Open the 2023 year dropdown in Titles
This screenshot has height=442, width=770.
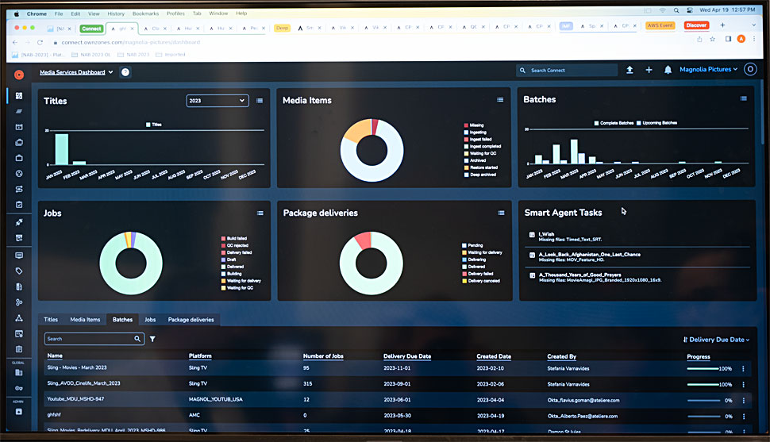(217, 101)
